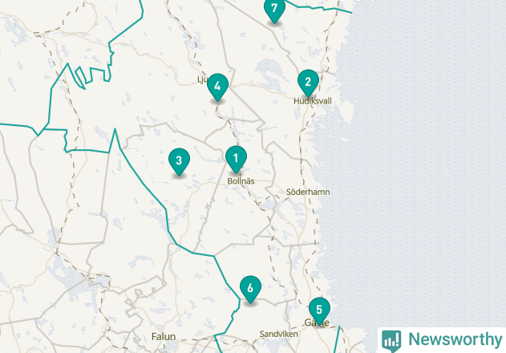
Task: Select pin number 4 near Ljusdal
Action: [x=218, y=87]
